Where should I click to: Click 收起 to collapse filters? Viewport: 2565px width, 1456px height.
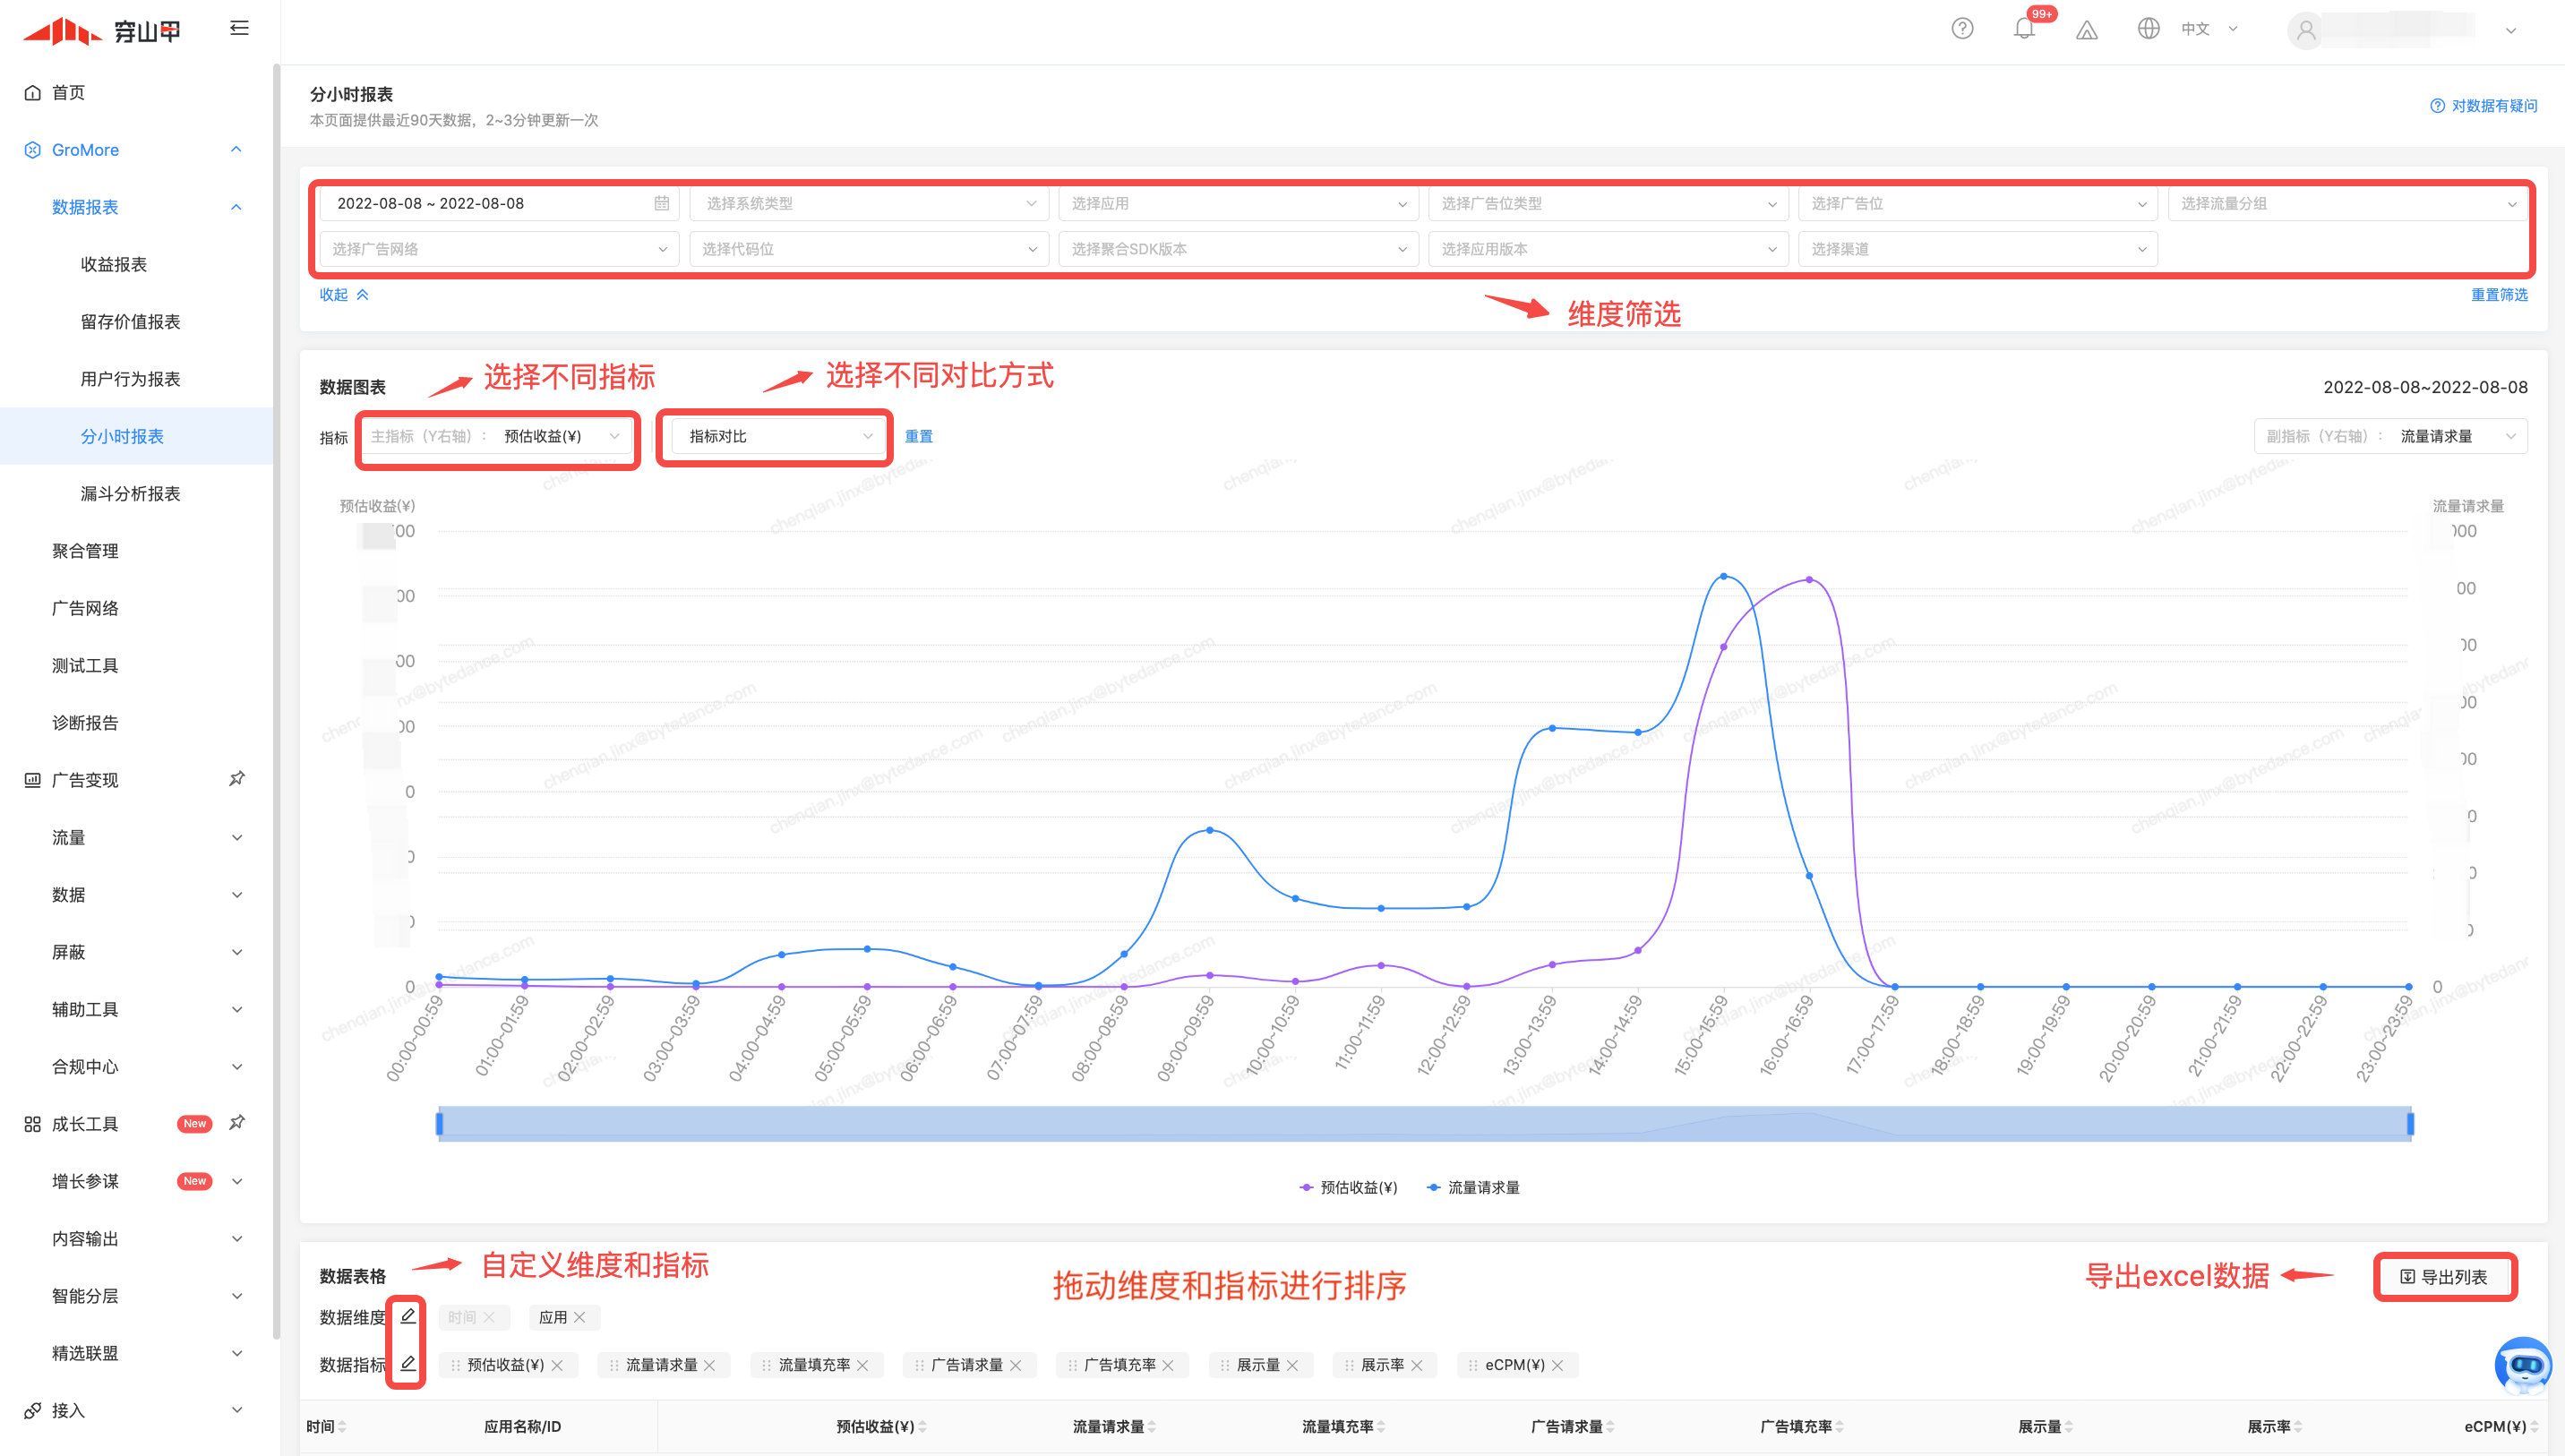coord(344,294)
